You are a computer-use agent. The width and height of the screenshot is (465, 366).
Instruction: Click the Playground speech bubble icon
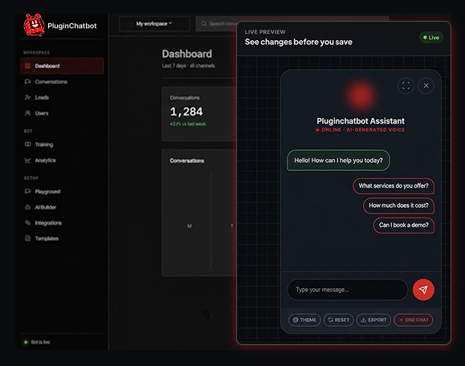click(28, 192)
